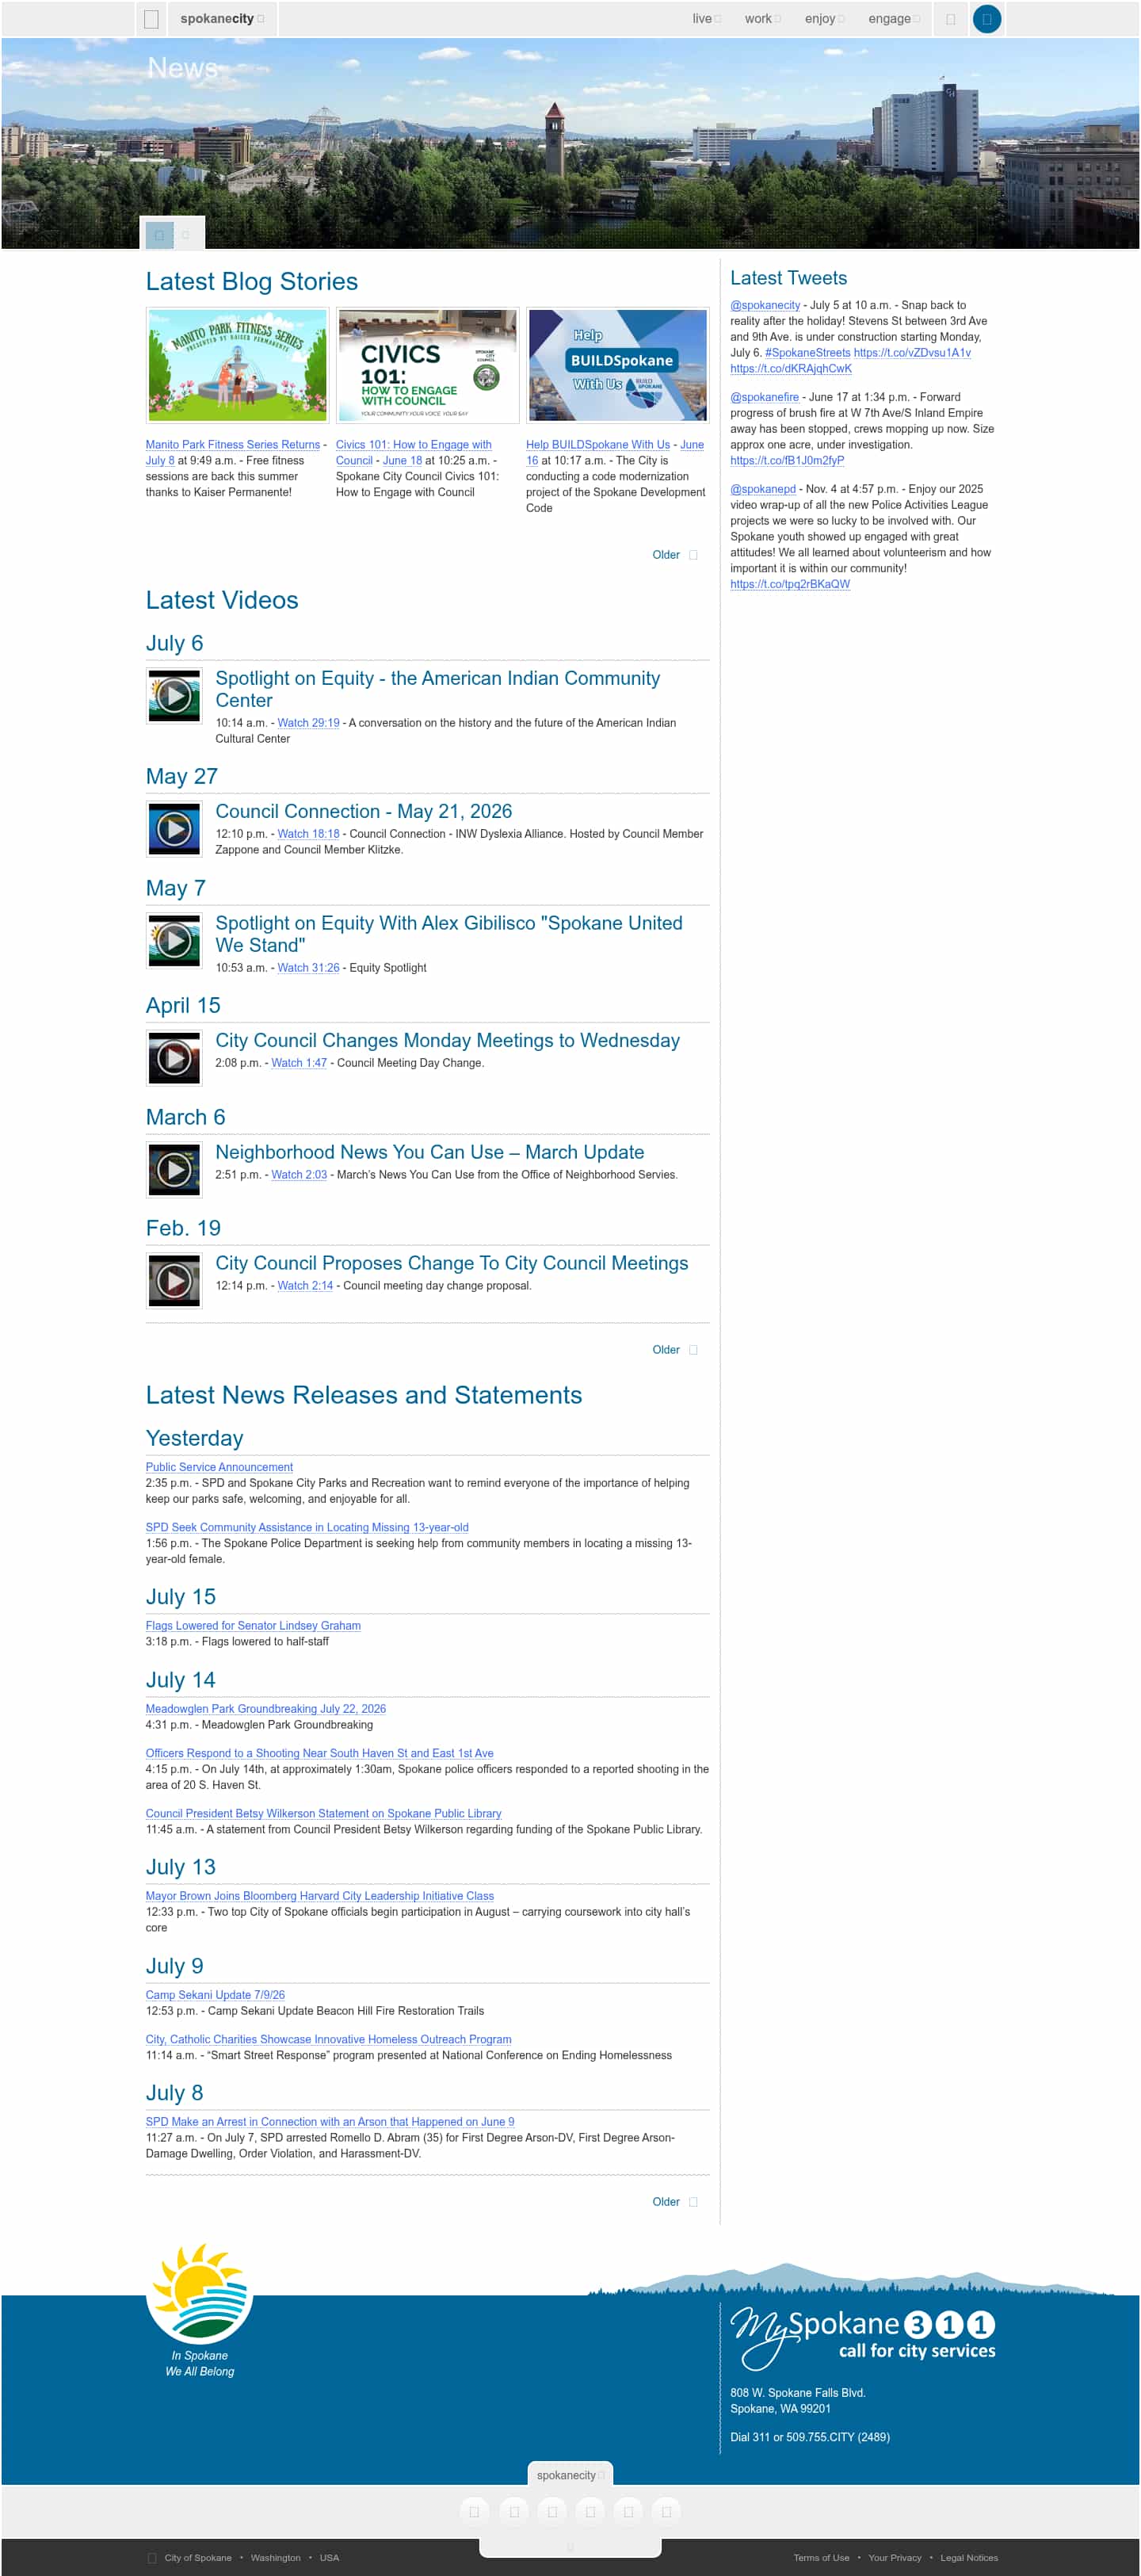Screen dimensions: 1141x2576
Task: Play Neighborhood News March Update video thumbnail
Action: click(x=174, y=1169)
